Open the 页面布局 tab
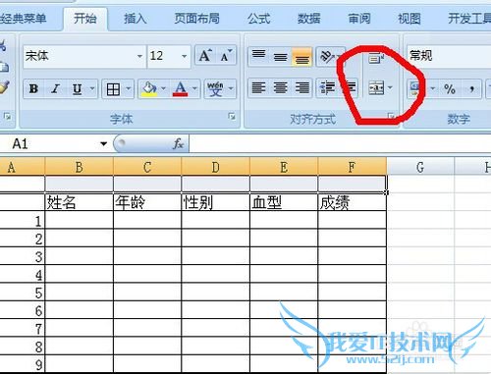Screen dimensions: 491x374 [196, 19]
